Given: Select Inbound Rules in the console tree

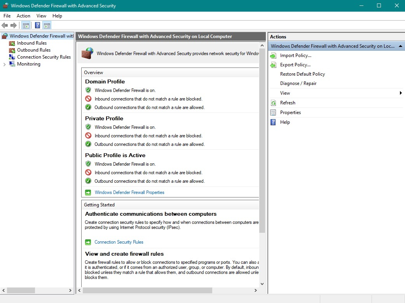Looking at the screenshot, I should 31,43.
